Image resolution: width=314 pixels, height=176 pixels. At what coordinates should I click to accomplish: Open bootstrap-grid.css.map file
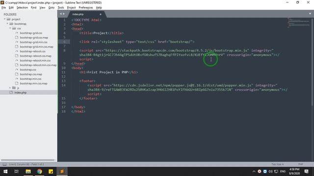(34, 38)
